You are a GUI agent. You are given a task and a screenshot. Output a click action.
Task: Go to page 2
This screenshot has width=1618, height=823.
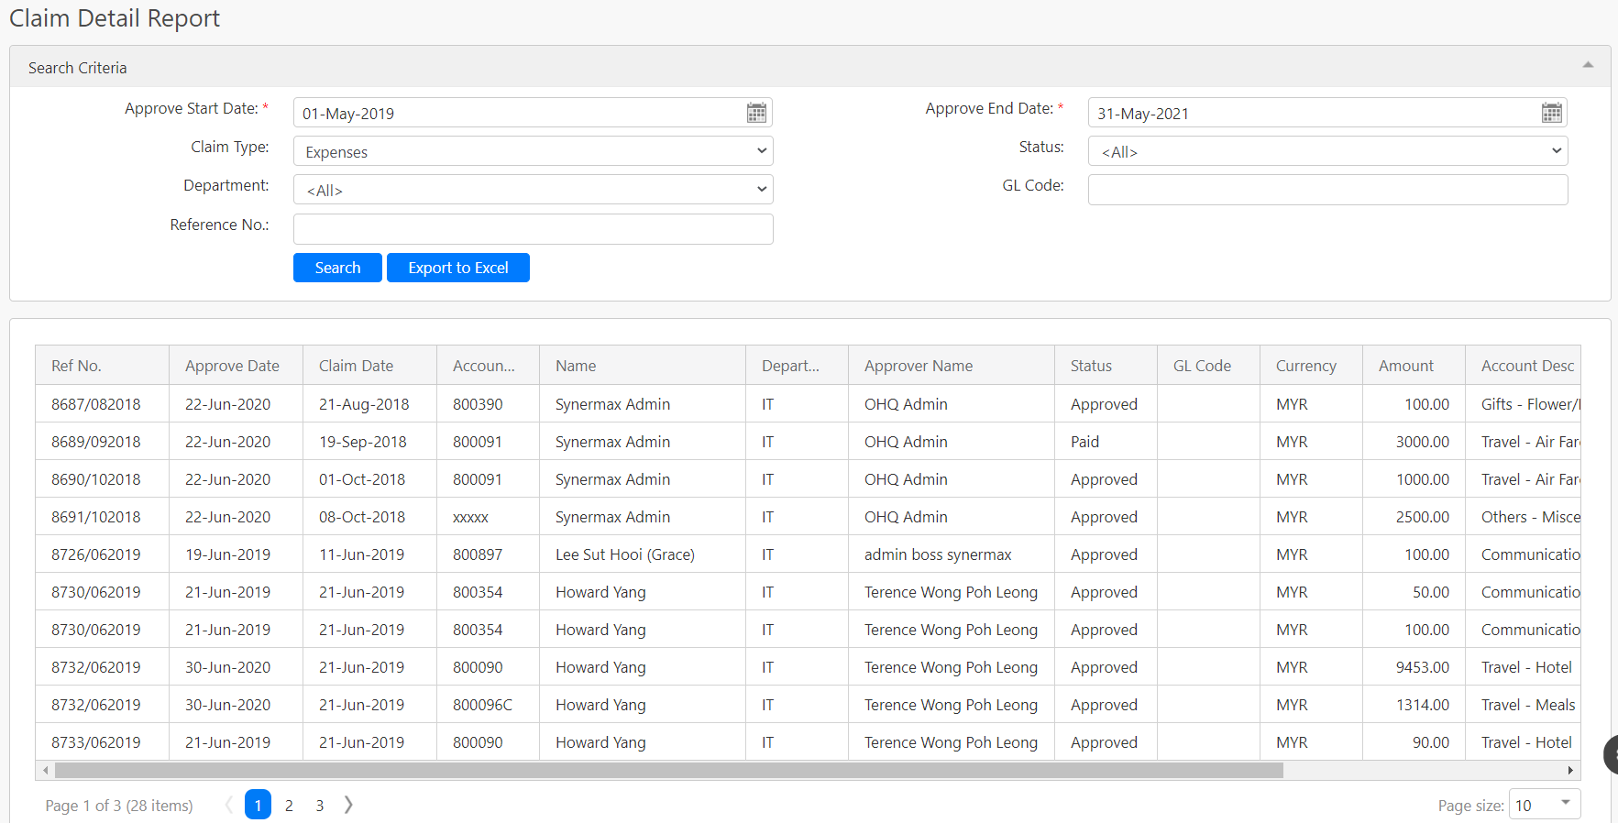click(289, 805)
